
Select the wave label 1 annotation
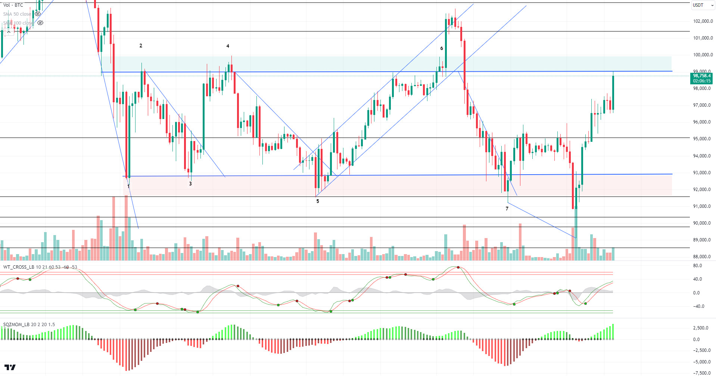point(128,186)
